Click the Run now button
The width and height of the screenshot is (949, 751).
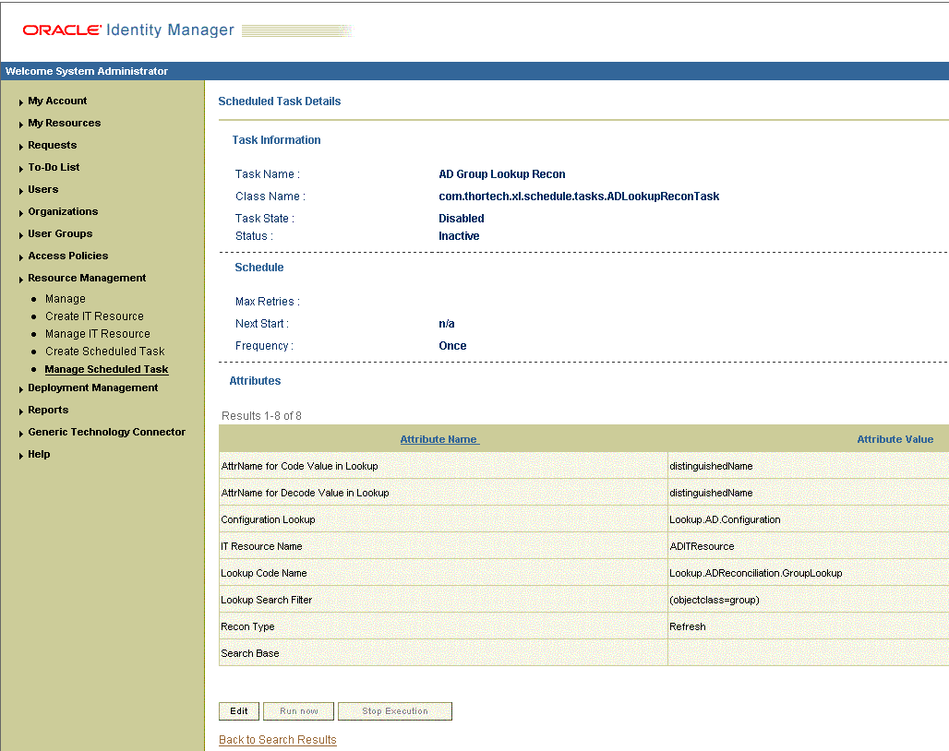tap(298, 711)
